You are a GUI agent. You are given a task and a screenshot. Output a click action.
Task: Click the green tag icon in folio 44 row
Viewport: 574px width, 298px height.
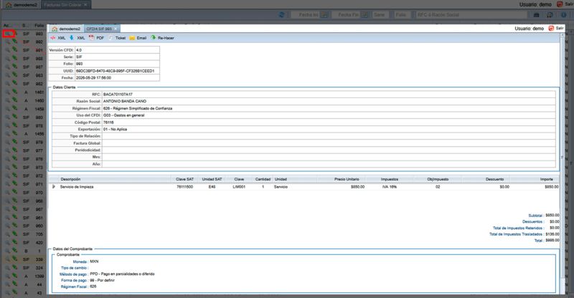click(x=14, y=284)
